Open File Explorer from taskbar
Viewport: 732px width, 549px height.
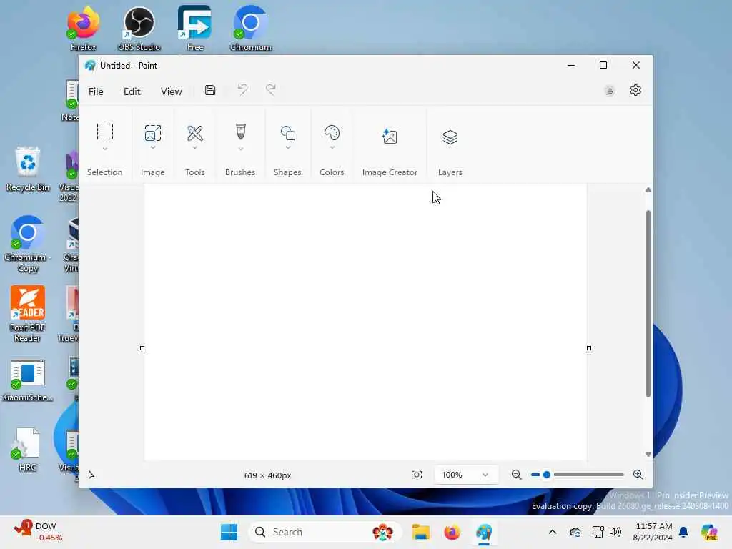pos(420,532)
